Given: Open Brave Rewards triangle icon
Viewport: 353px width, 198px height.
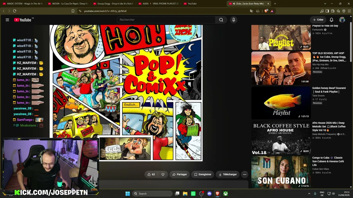Looking at the screenshot, I should tap(272, 11).
